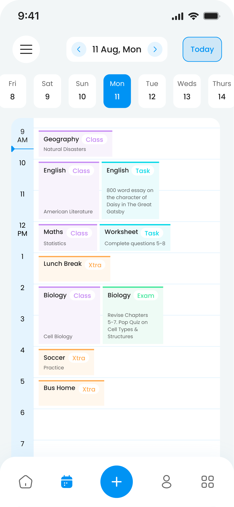Screen dimensions: 234x507
Task: Select Sat 9 in week strip
Action: (47, 91)
